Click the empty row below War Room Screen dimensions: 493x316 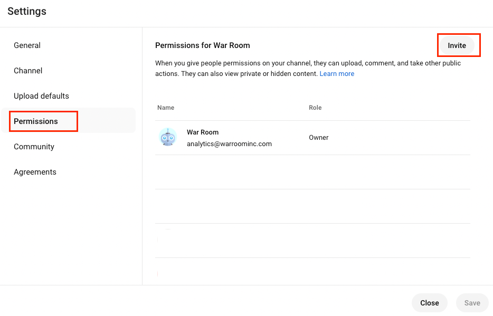pos(312,172)
